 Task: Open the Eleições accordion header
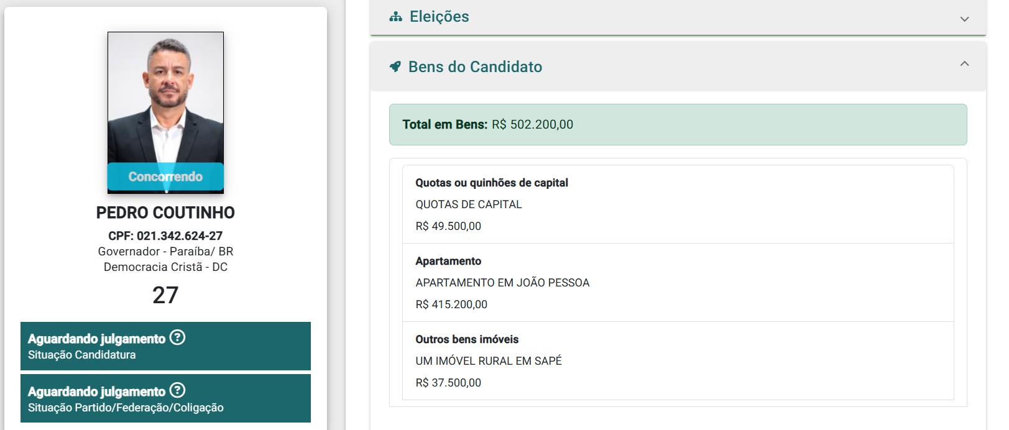(x=678, y=17)
